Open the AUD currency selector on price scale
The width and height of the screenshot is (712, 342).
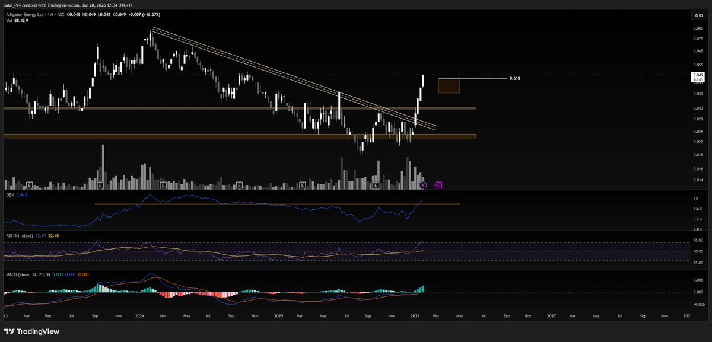coord(698,15)
